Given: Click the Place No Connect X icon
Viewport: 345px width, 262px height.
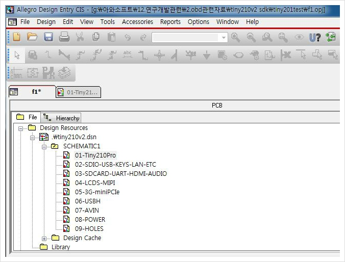Looking at the screenshot, I should pos(286,55).
